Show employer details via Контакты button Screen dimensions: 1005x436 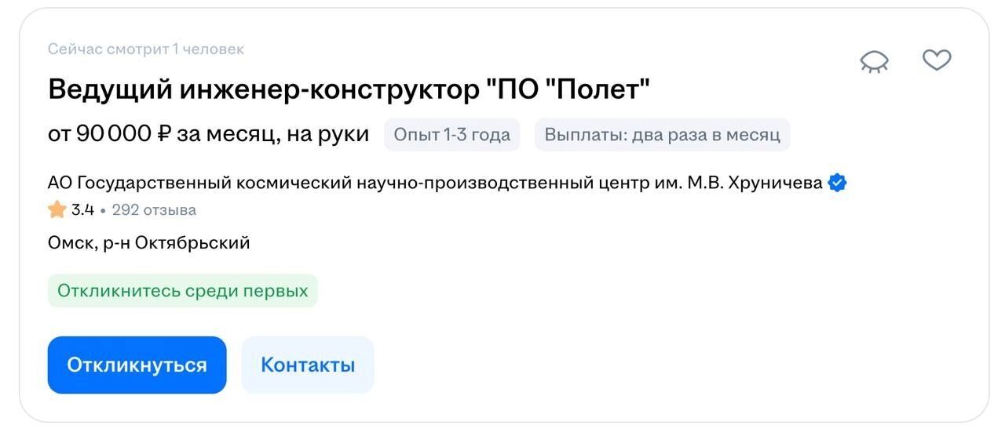pos(308,365)
